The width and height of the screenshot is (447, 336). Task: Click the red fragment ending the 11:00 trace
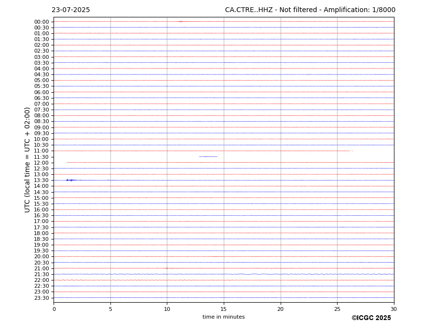click(352, 151)
